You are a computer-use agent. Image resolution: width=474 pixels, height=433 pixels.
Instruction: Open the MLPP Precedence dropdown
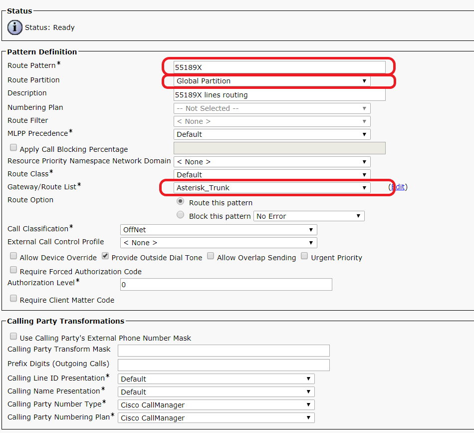(x=272, y=134)
